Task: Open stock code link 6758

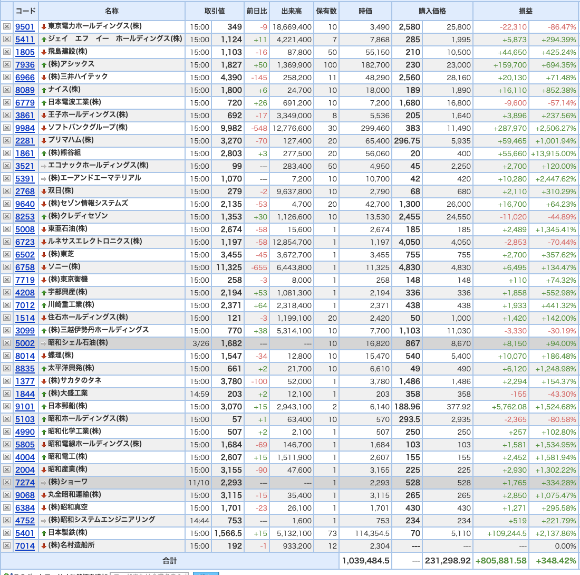Action: click(x=25, y=267)
